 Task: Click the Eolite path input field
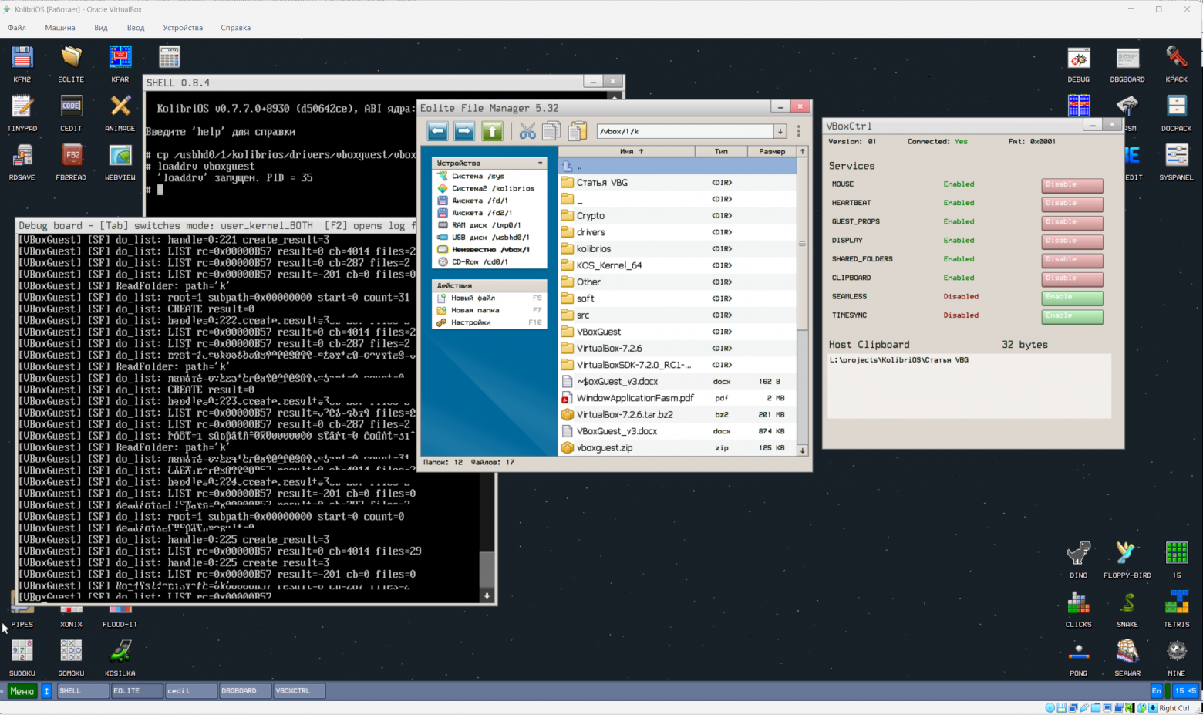pyautogui.click(x=685, y=131)
